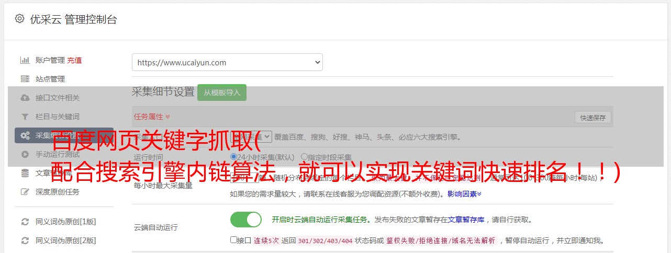Viewport: 671px width, 253px height.
Task: Click the edit icon for 深度原创任务
Action: 25,192
